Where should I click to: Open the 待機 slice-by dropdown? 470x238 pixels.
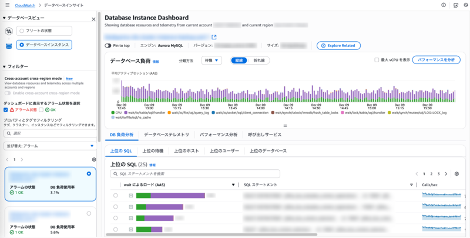[x=211, y=61]
